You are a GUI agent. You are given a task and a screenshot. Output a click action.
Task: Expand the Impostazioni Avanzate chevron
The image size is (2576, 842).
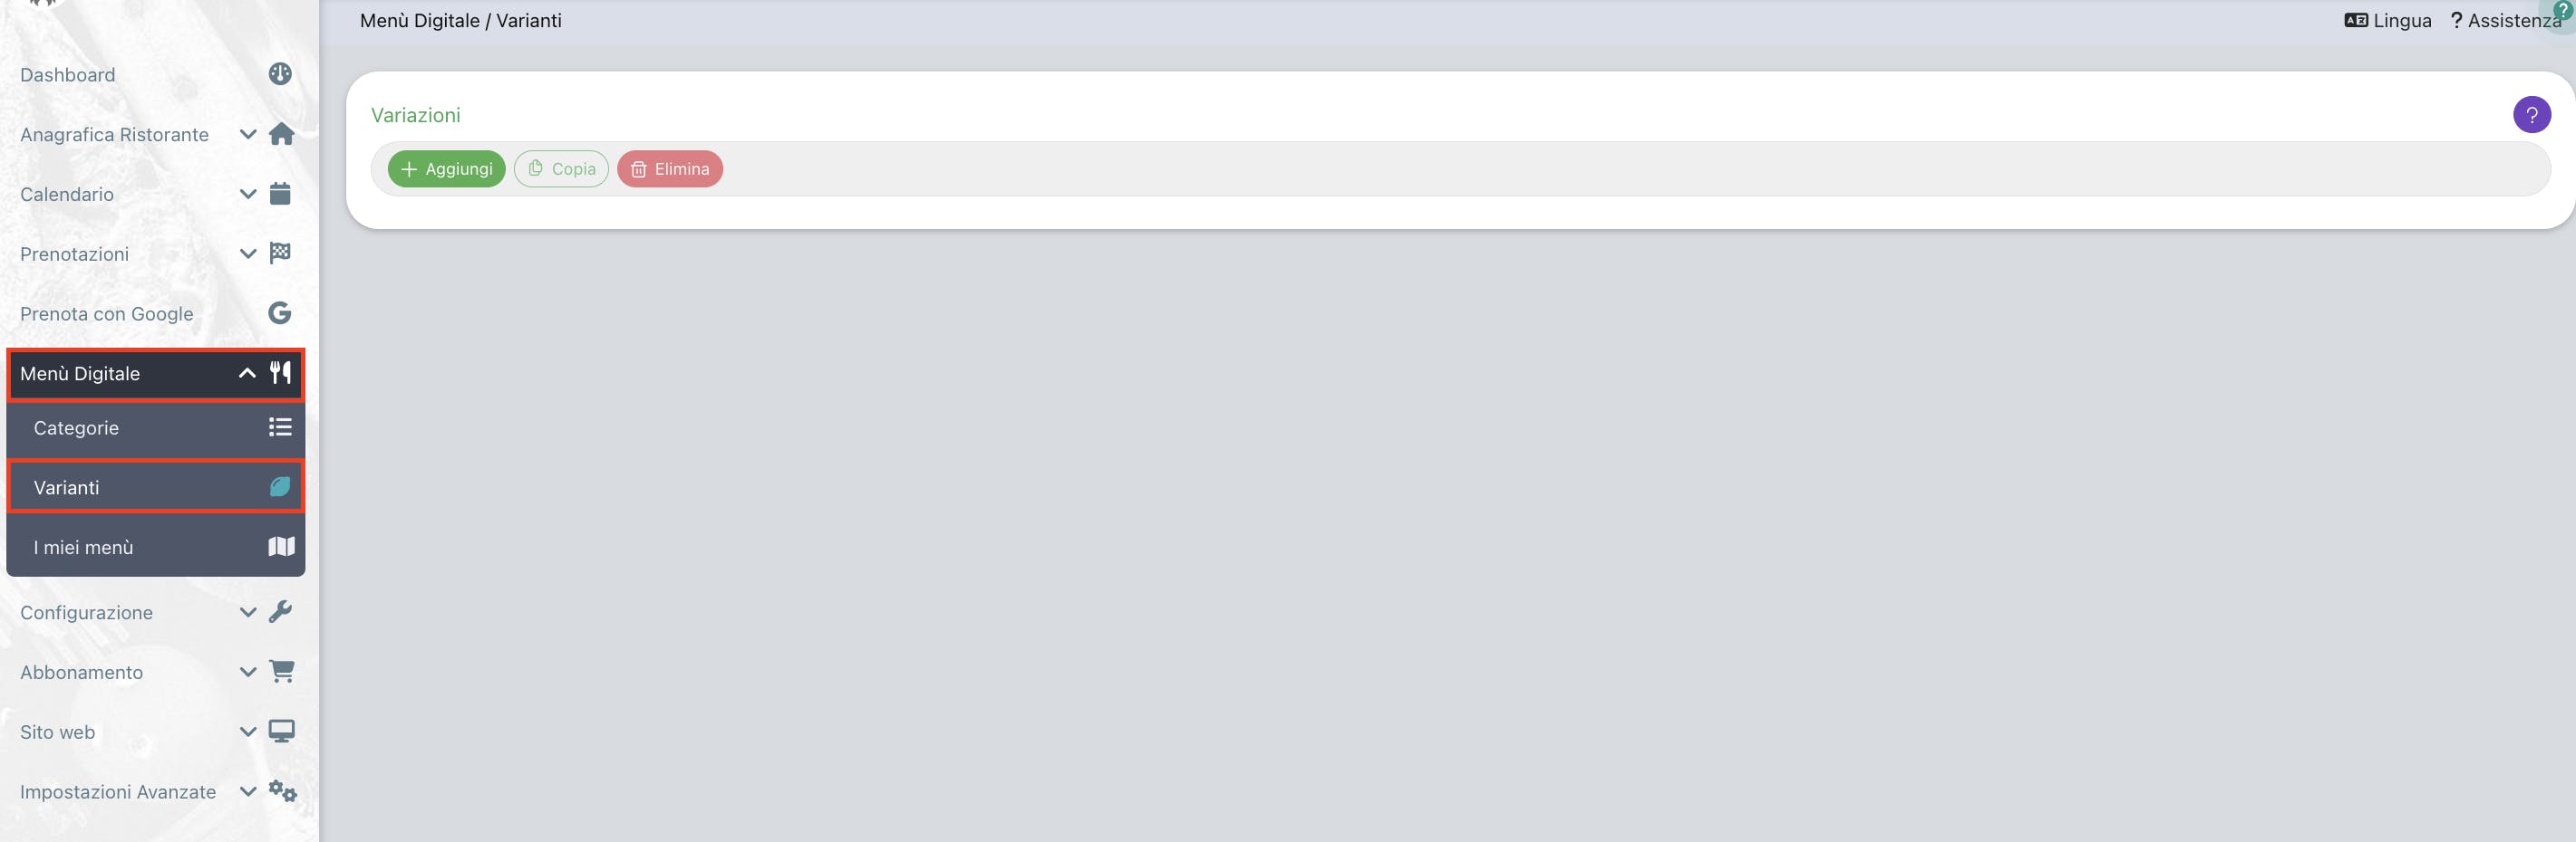(x=248, y=792)
